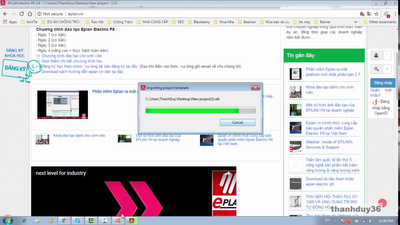Viewport: 400px width, 225px height.
Task: Switch to EPLAN Electric P8 in taskbar
Action: click(132, 221)
